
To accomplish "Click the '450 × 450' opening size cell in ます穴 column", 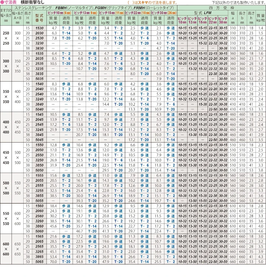I will tap(6, 158).
